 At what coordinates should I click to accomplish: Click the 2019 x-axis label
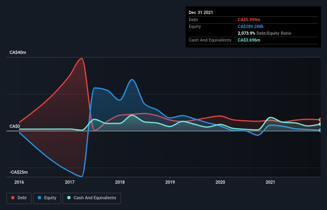pyautogui.click(x=170, y=182)
